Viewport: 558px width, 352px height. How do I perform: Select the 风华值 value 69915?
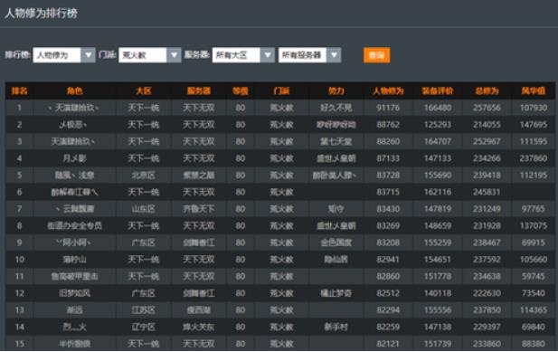533,243
